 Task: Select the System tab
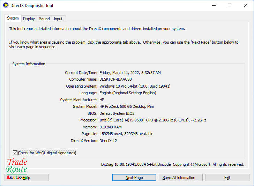13,18
